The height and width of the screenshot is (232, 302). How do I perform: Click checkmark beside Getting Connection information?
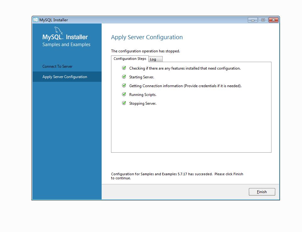coord(124,85)
